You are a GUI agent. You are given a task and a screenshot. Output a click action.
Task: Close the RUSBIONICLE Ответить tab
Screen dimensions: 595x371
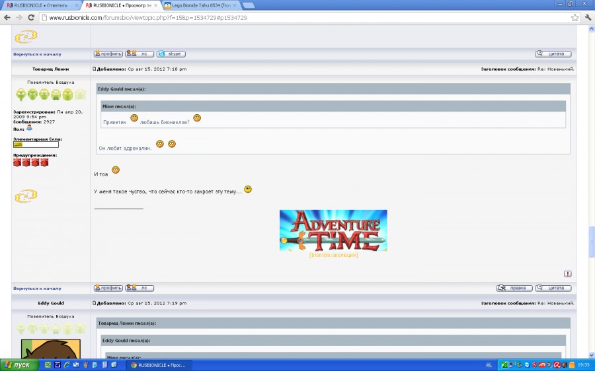pos(77,6)
